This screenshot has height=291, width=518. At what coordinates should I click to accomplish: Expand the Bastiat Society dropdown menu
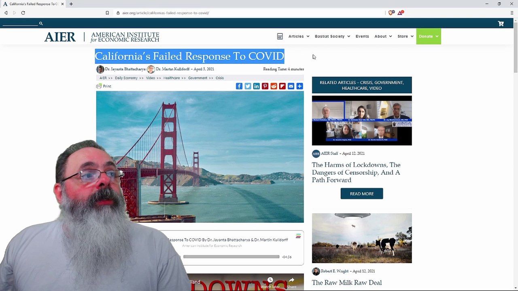pyautogui.click(x=332, y=36)
